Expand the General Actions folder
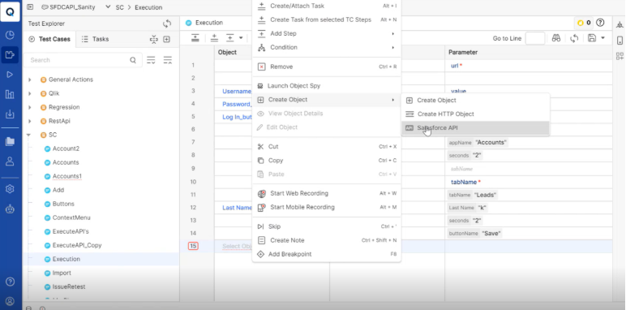Viewport: 626px width, 310px height. [x=29, y=80]
